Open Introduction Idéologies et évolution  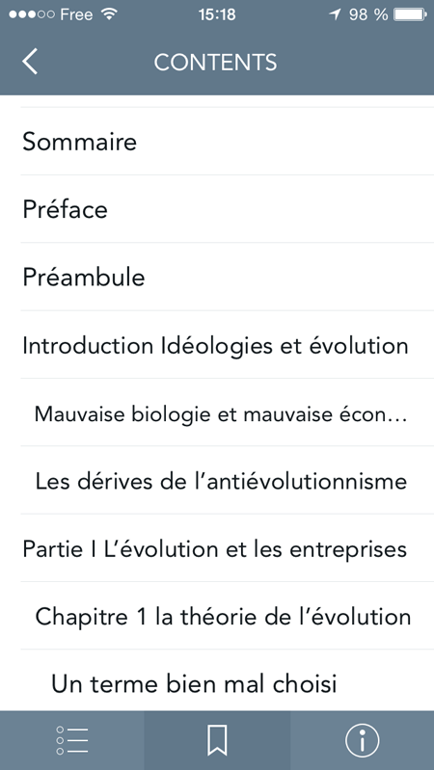coord(227,345)
